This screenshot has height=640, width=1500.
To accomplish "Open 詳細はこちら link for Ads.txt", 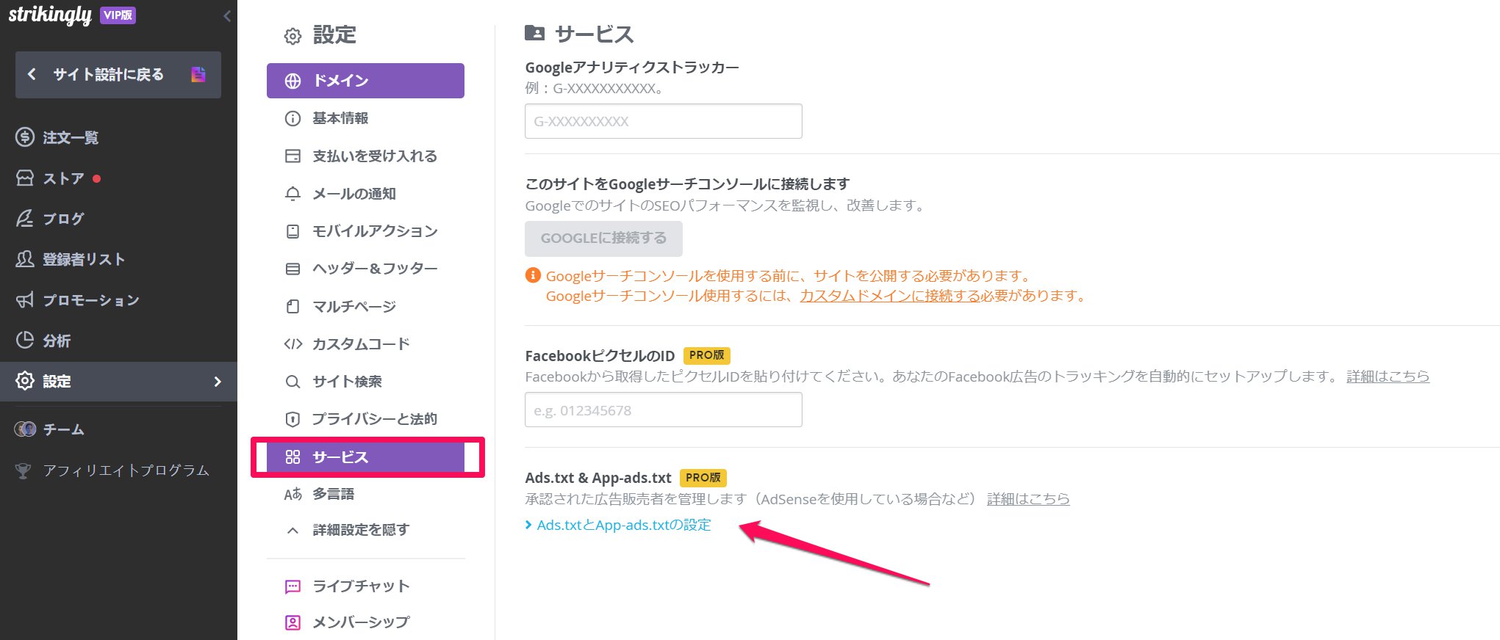I will (x=1028, y=499).
